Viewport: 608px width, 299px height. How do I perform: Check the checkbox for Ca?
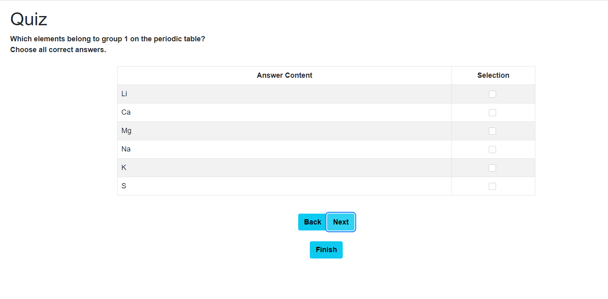click(492, 112)
